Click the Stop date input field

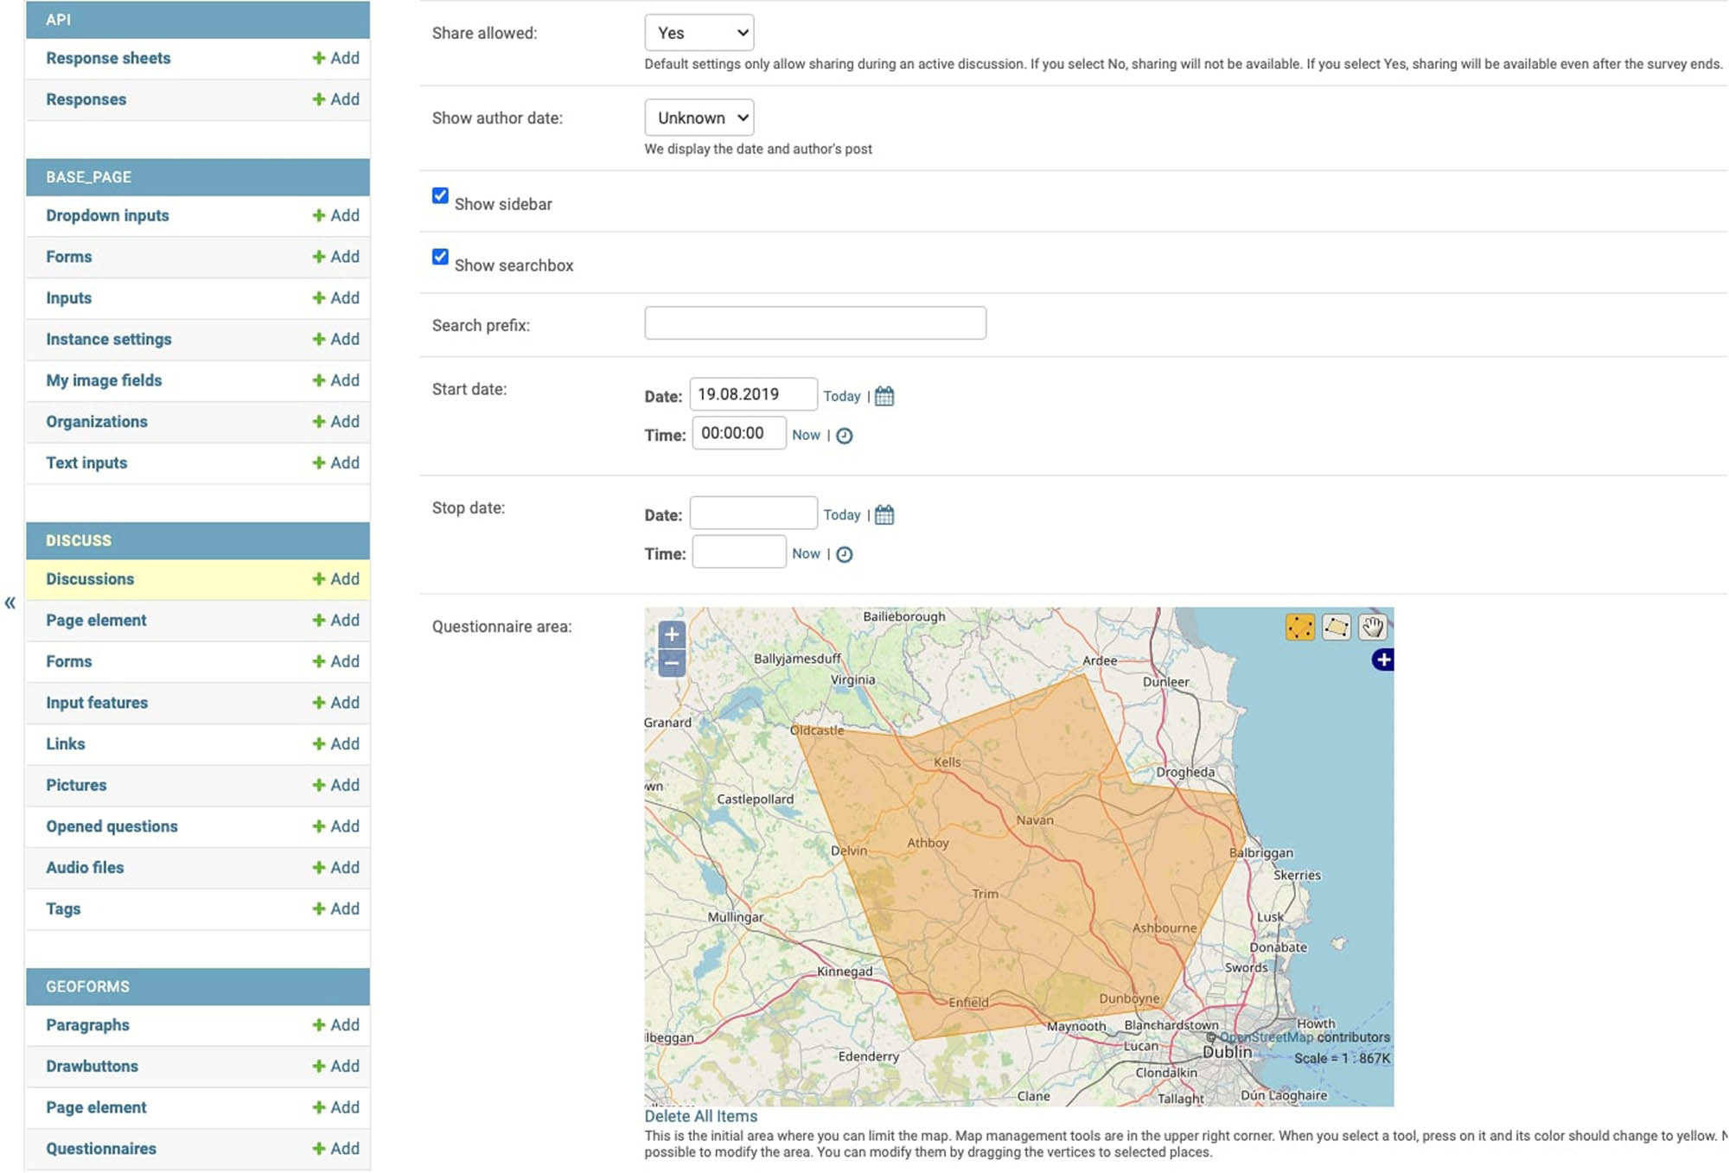[x=753, y=513]
